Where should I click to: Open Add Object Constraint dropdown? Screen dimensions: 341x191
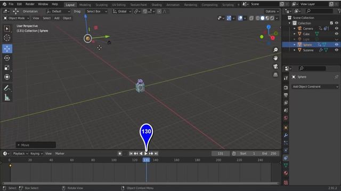pos(315,86)
